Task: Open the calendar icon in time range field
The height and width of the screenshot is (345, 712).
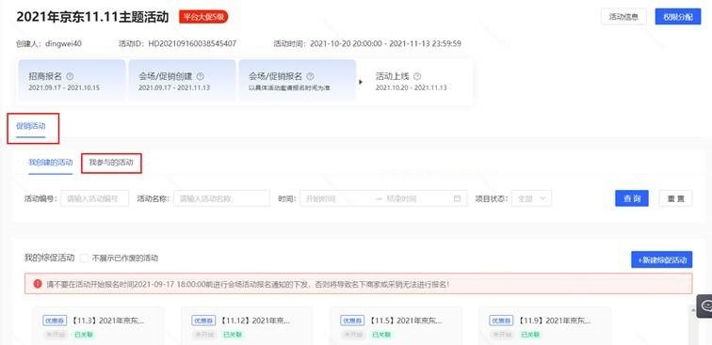Action: coord(458,198)
